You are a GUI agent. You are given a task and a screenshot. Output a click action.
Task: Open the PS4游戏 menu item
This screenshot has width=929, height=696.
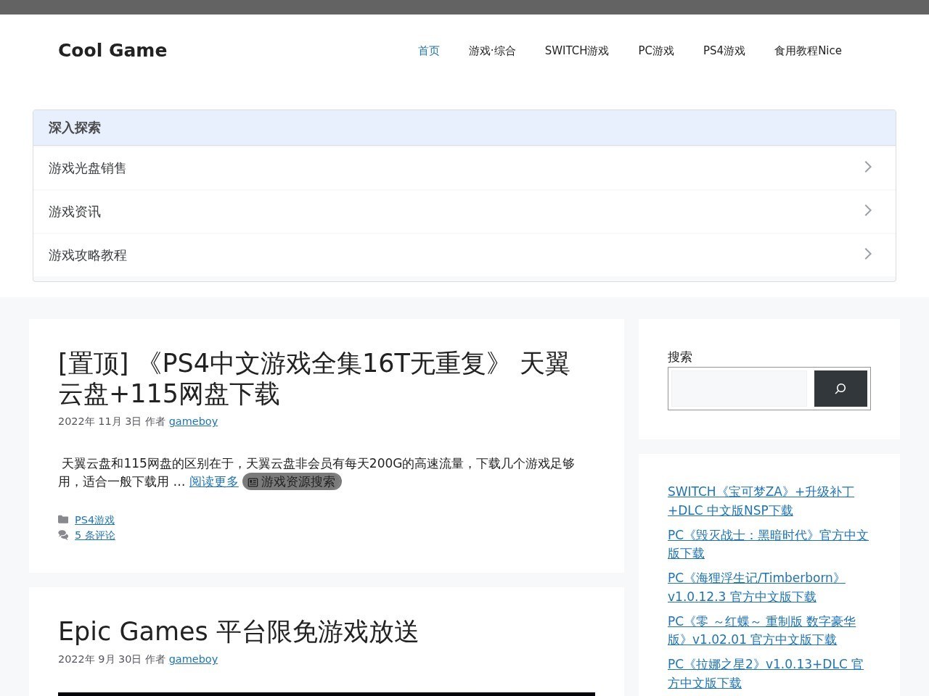tap(724, 51)
